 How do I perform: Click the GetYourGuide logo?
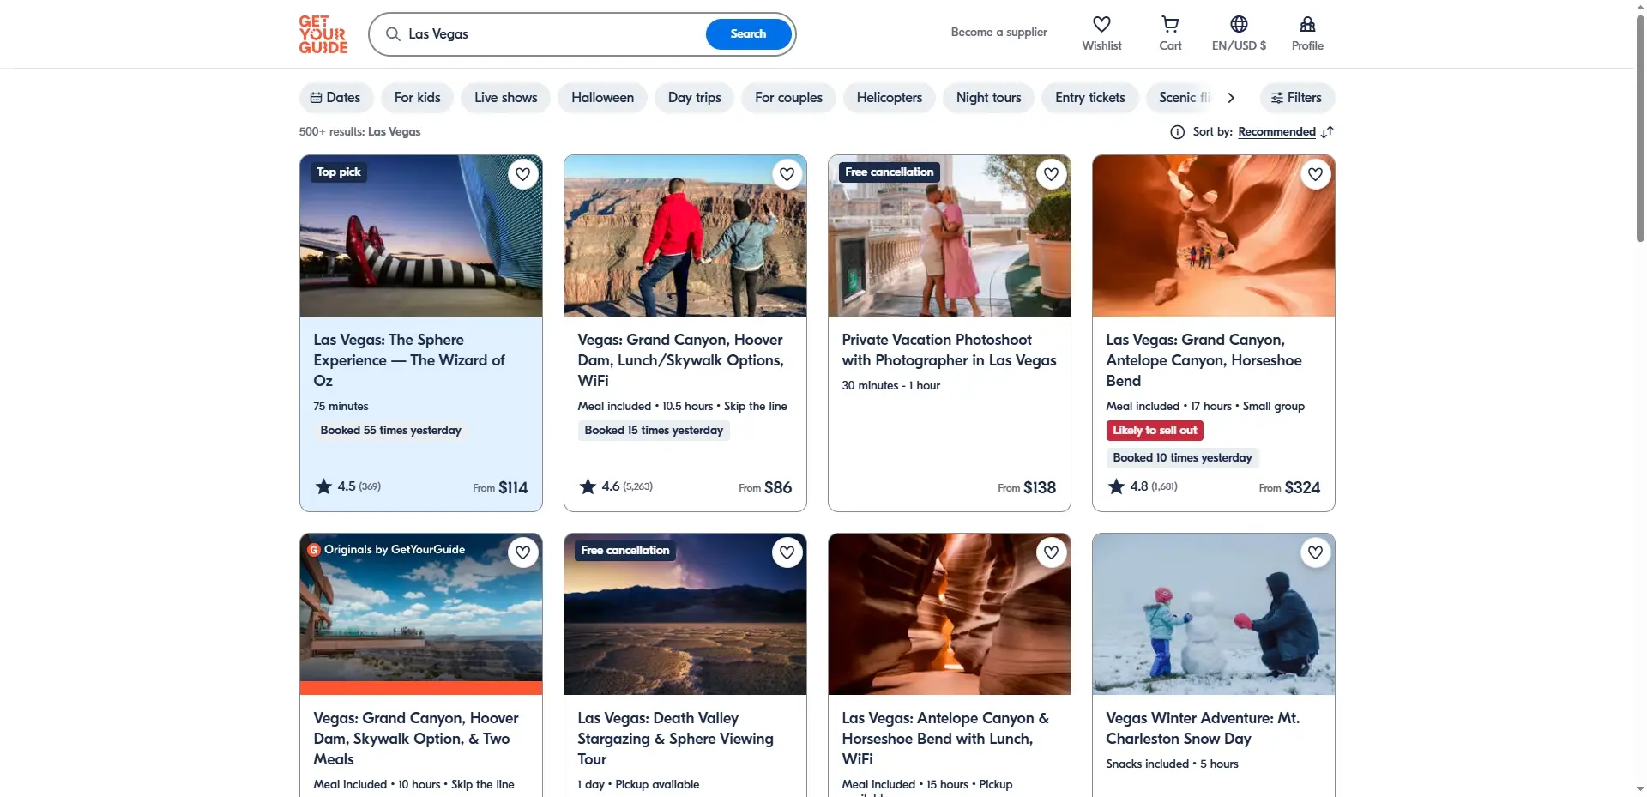pyautogui.click(x=323, y=34)
